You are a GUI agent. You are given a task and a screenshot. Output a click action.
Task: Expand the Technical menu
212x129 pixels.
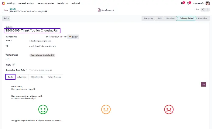(76, 3)
